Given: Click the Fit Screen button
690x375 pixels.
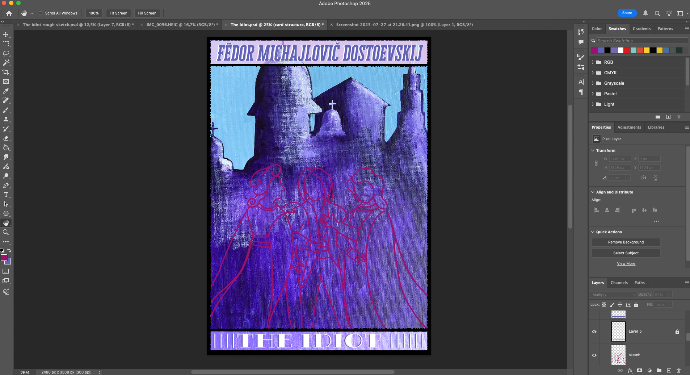Looking at the screenshot, I should pos(118,13).
